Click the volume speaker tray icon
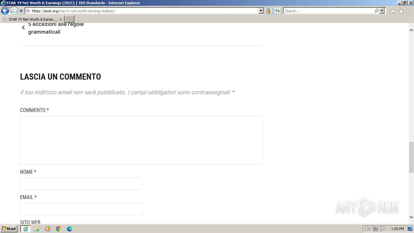The height and width of the screenshot is (233, 414). pos(367,229)
